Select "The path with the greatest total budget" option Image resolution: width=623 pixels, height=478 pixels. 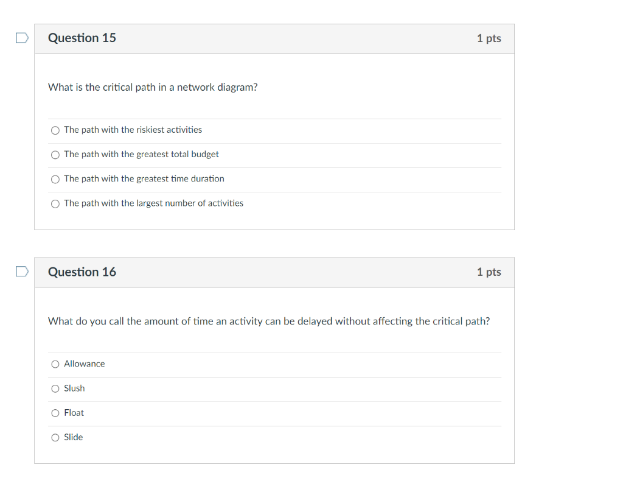click(x=55, y=155)
